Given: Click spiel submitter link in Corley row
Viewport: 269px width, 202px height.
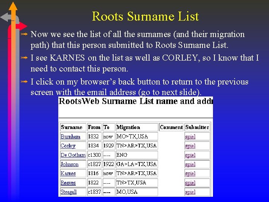Looking at the screenshot, I should tap(190, 146).
